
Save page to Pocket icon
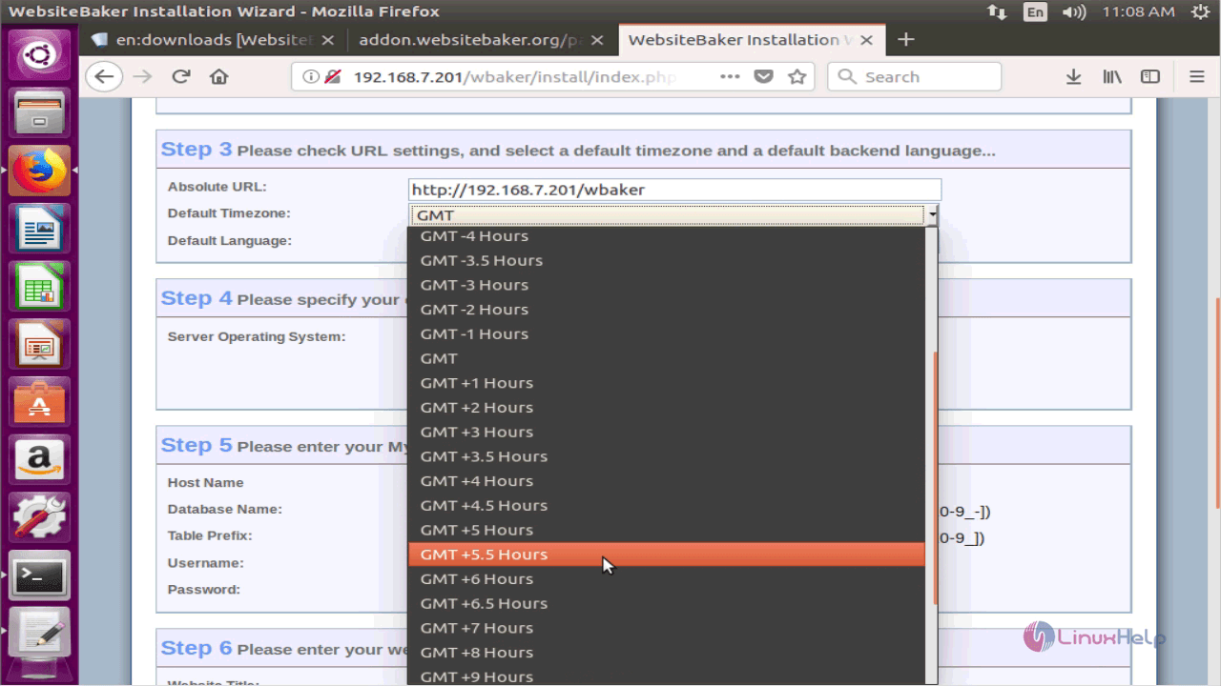pyautogui.click(x=763, y=77)
